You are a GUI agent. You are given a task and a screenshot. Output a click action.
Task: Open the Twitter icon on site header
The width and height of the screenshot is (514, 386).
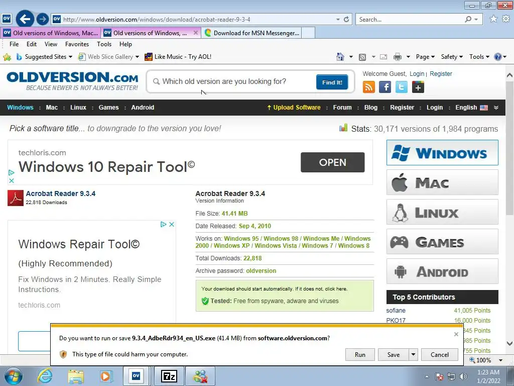(401, 87)
